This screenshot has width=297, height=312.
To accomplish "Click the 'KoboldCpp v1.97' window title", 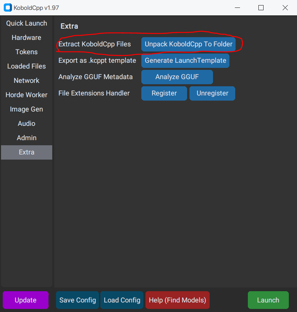I will pos(36,8).
